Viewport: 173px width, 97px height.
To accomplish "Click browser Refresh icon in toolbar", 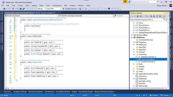I will [x=80, y=9].
